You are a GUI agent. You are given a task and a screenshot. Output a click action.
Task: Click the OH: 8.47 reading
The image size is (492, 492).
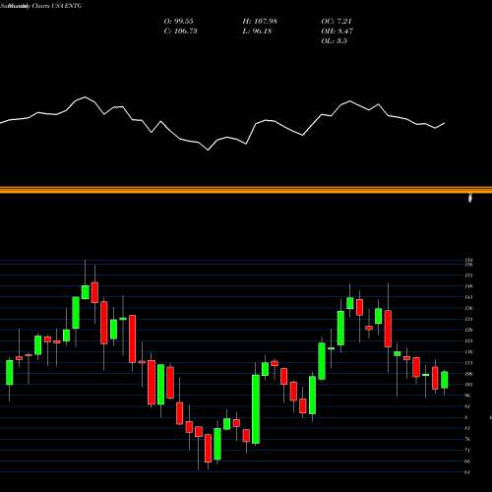tap(338, 31)
